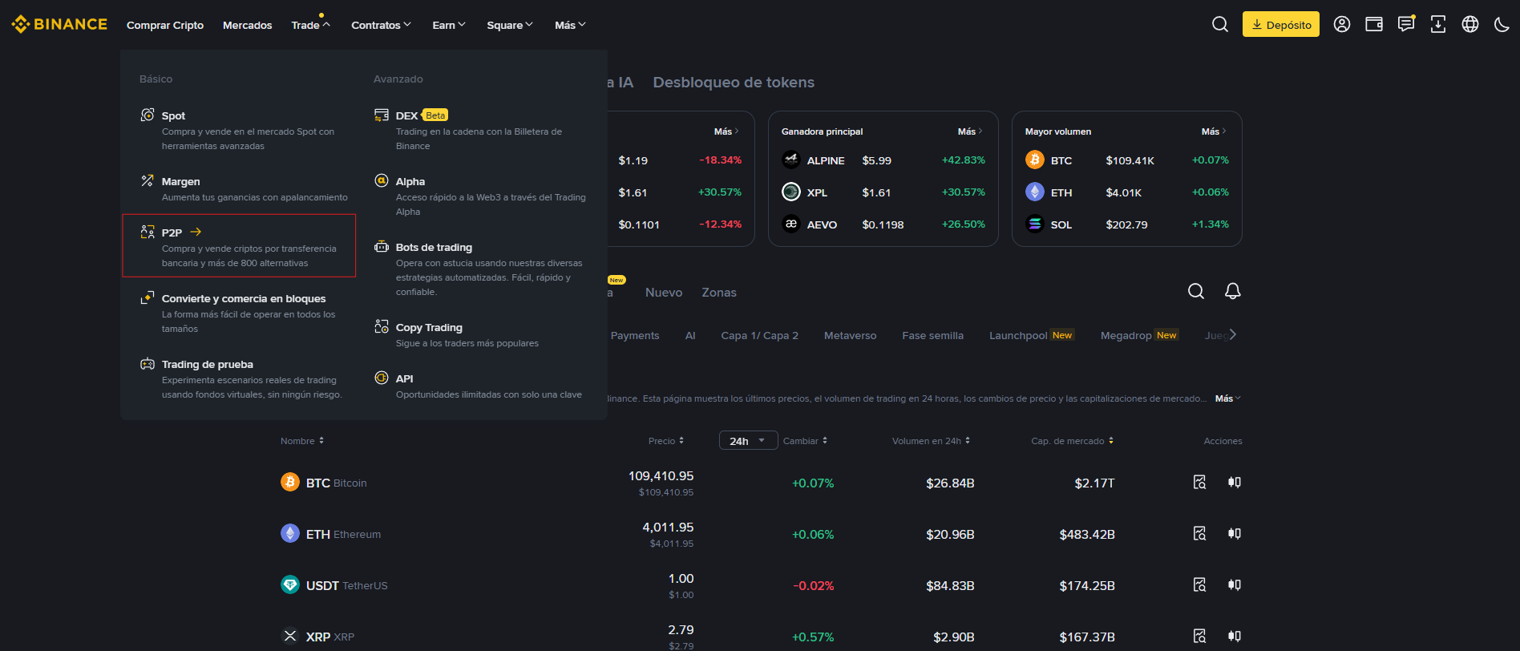Click the API icon

pyautogui.click(x=382, y=378)
